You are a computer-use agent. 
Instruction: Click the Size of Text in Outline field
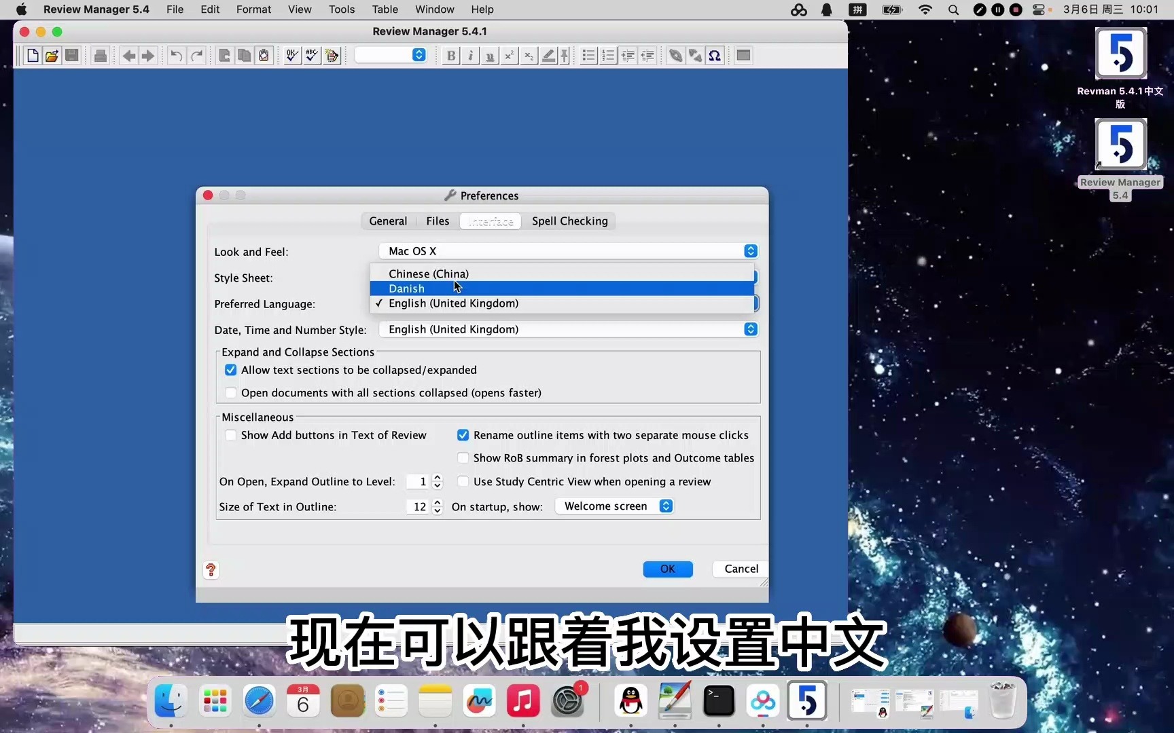click(x=419, y=507)
